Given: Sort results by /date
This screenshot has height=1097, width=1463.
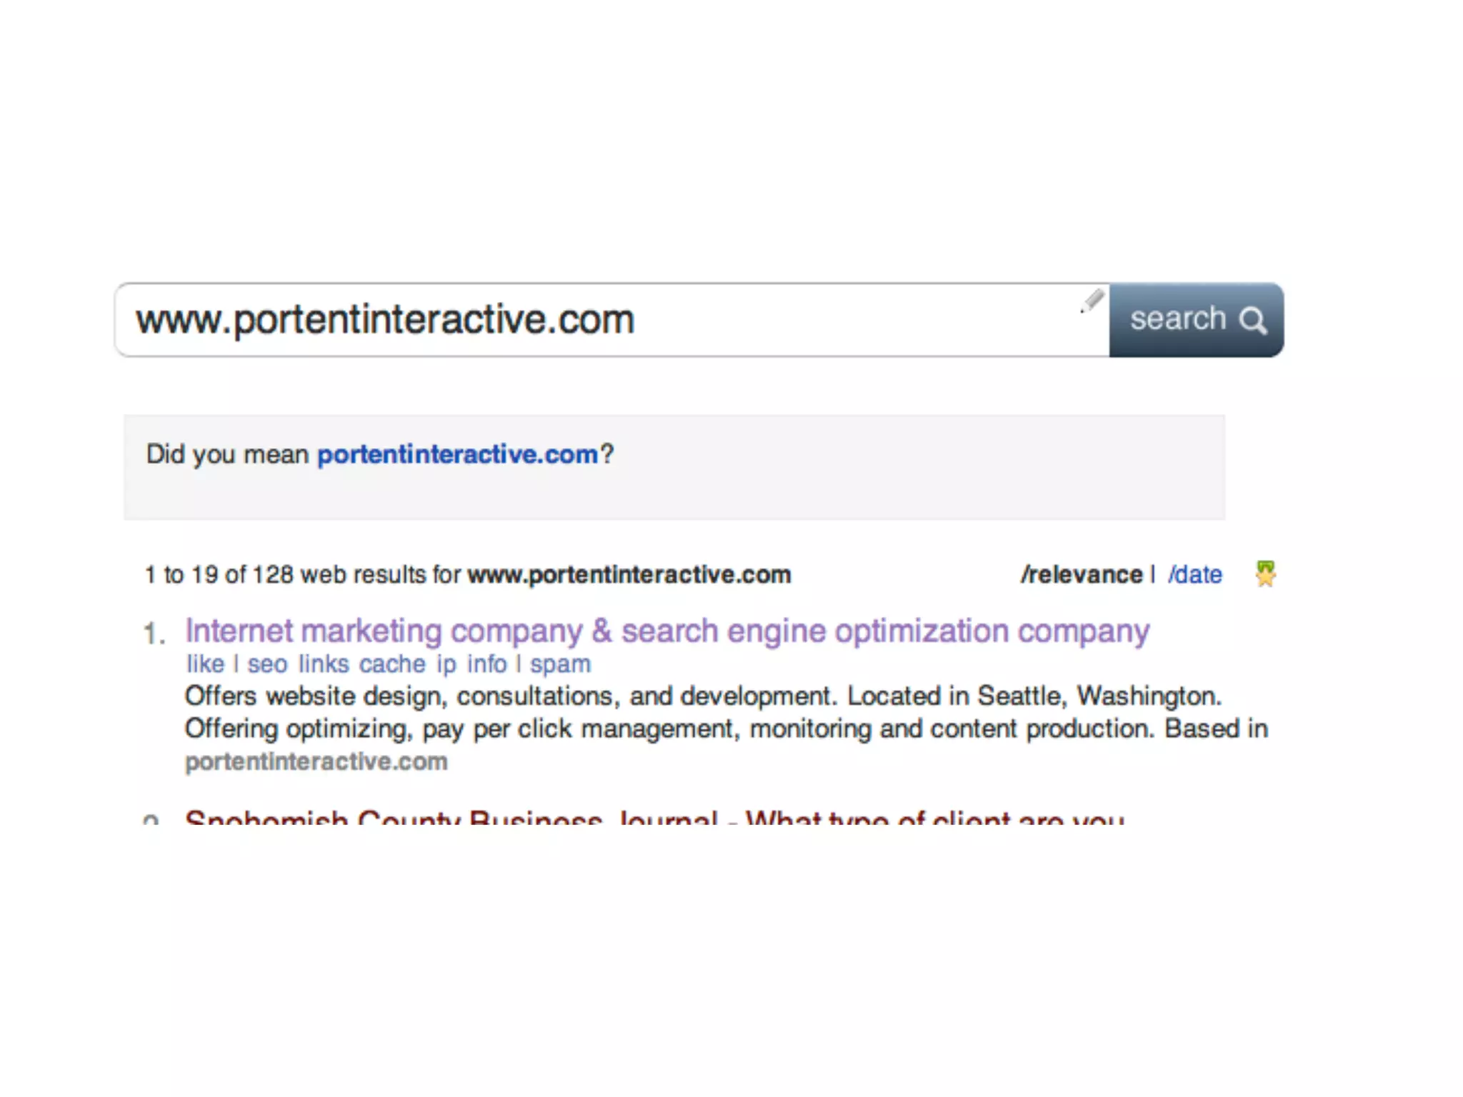Looking at the screenshot, I should [x=1195, y=574].
